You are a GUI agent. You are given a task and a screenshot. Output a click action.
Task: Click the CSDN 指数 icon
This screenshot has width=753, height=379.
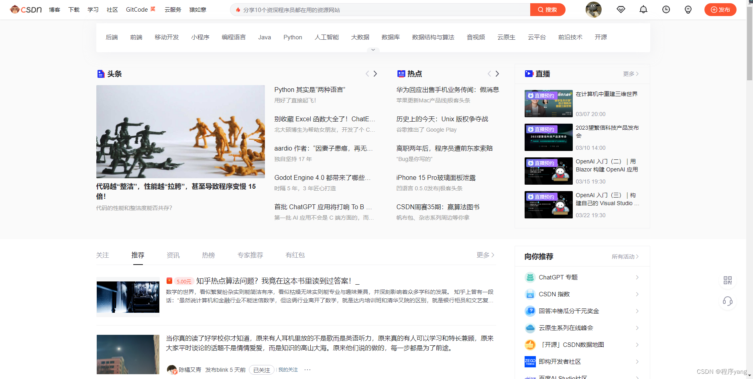530,294
